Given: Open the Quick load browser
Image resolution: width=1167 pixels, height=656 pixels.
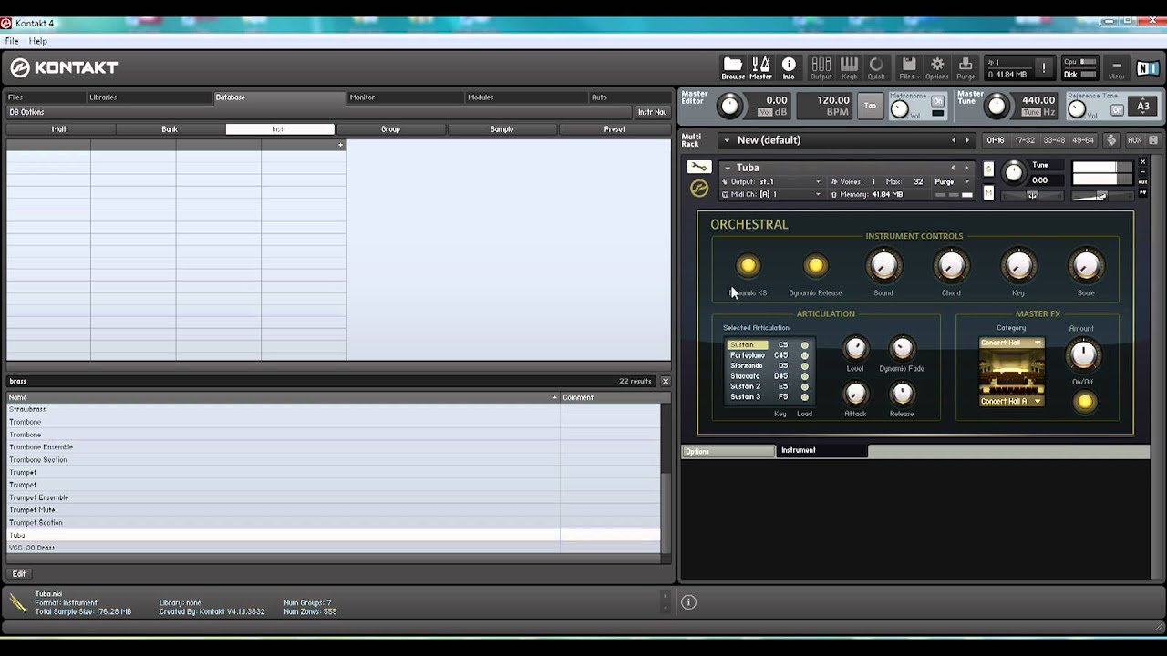Looking at the screenshot, I should (x=876, y=67).
